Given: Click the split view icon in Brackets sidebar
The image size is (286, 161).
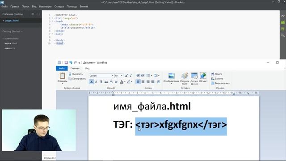Looking at the screenshot, I should [38, 14].
